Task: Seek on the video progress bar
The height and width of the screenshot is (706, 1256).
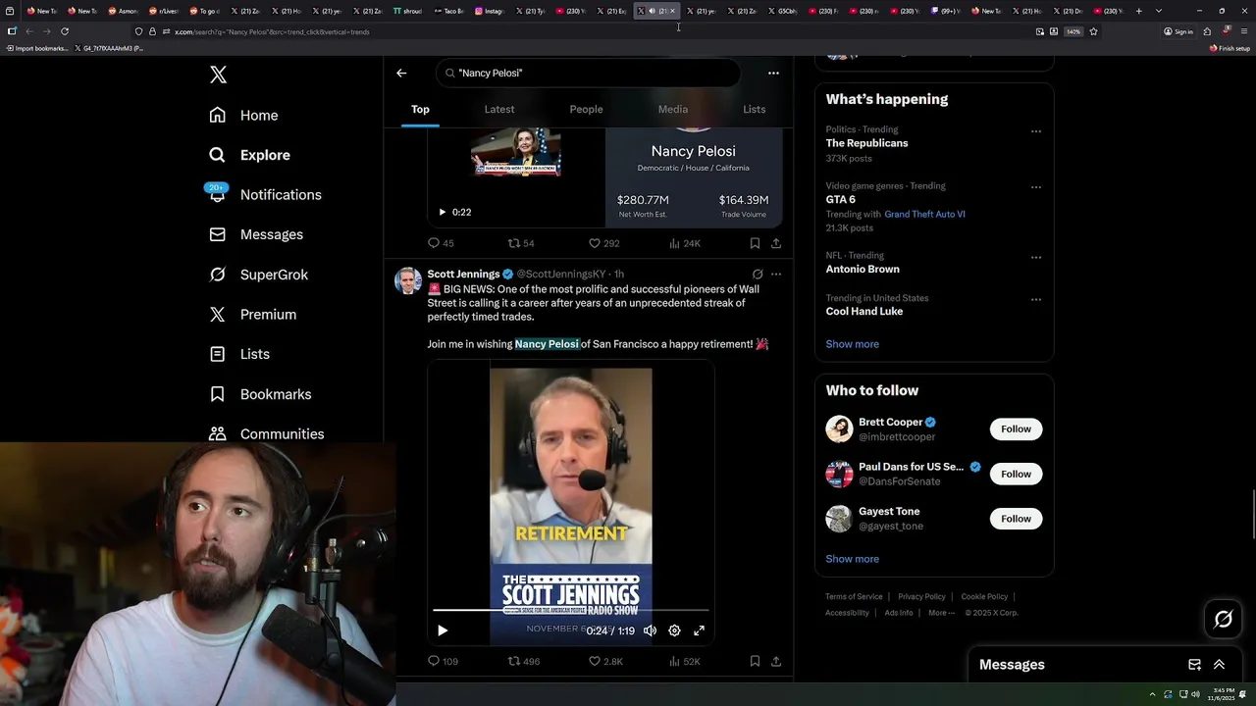Action: tap(571, 610)
